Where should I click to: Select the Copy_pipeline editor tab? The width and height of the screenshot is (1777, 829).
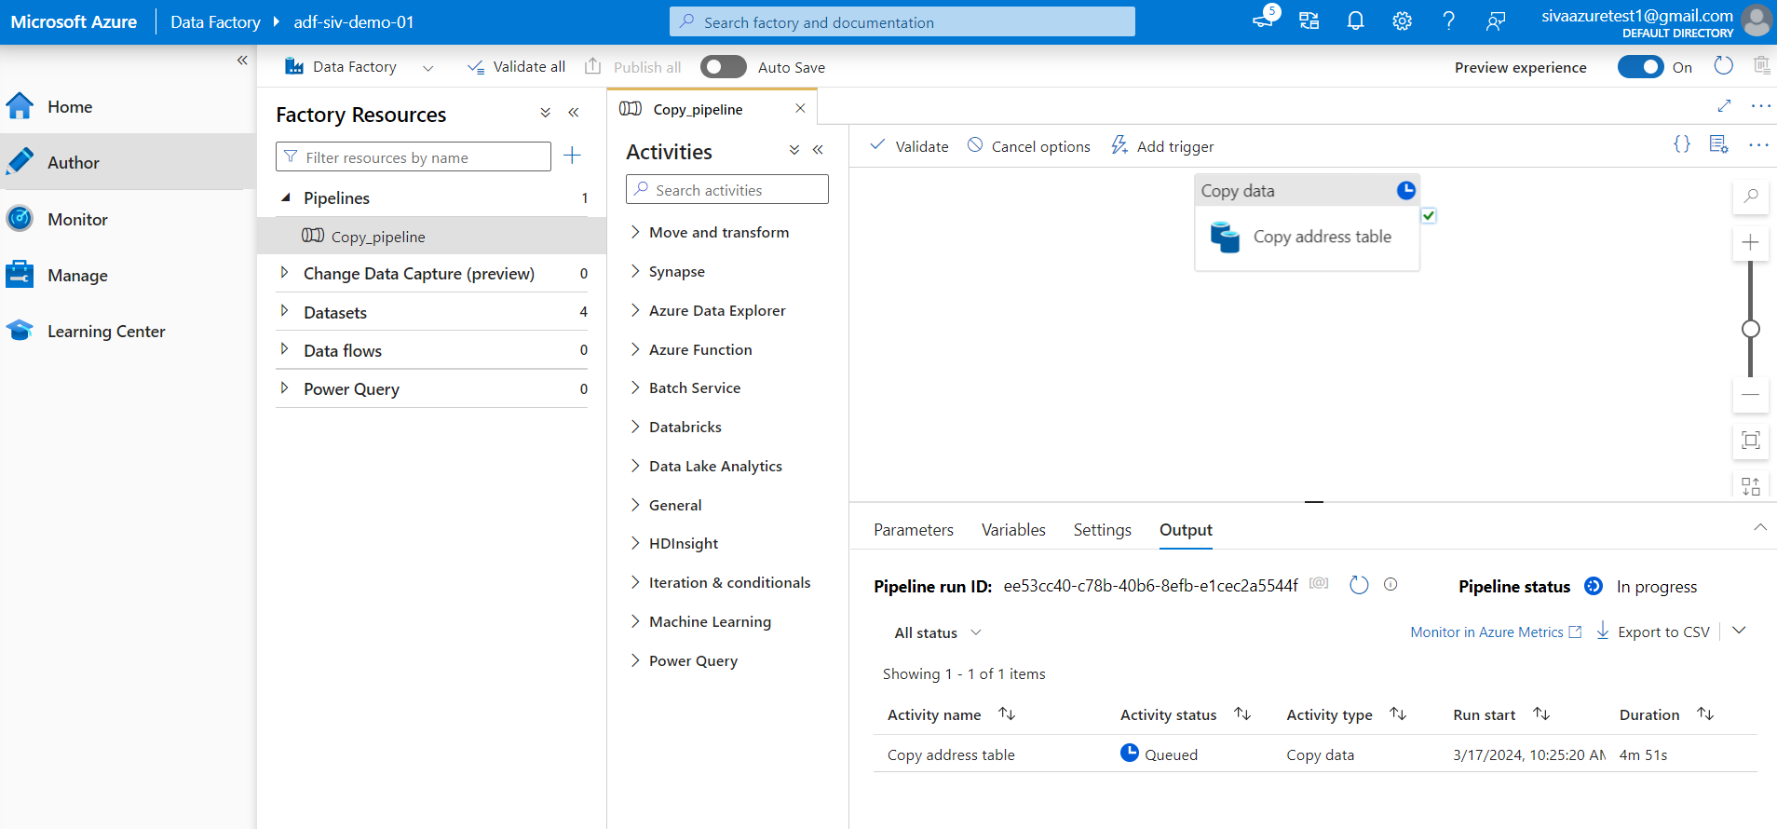(x=698, y=109)
